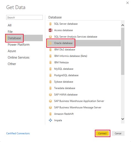Click the Impala connector icon
This screenshot has width=131, height=142.
[50, 120]
